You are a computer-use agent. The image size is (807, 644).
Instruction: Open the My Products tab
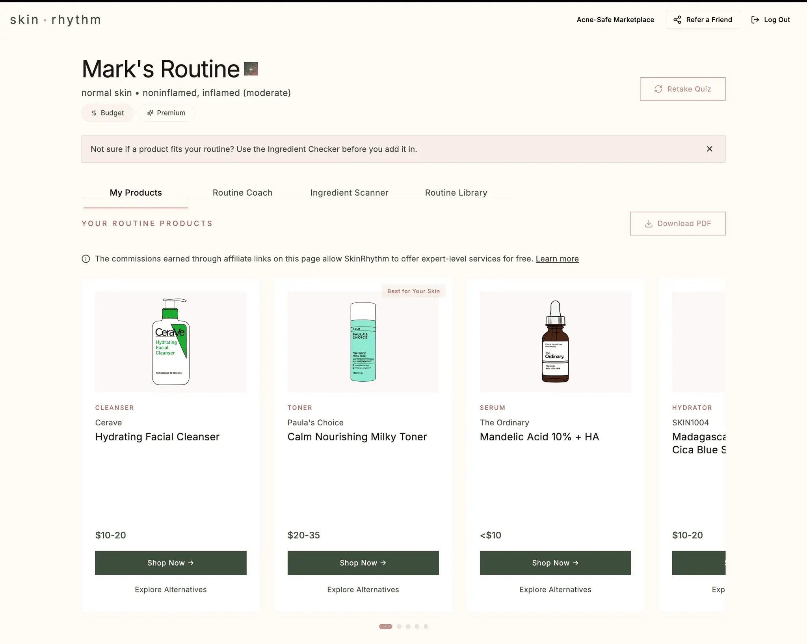click(136, 193)
